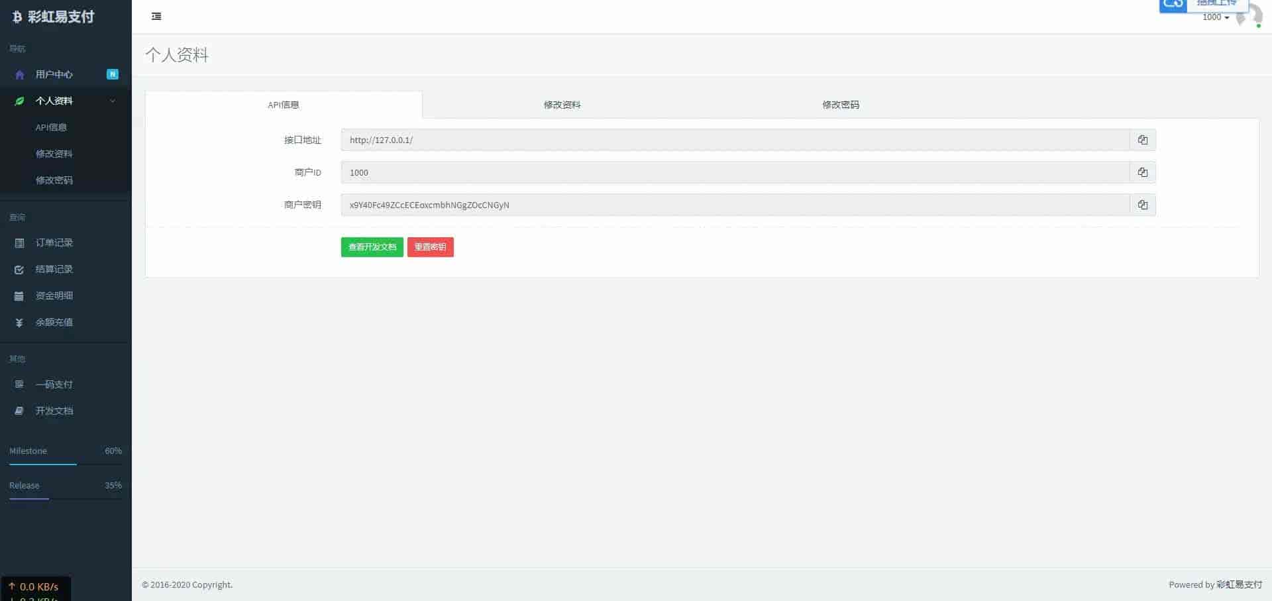The width and height of the screenshot is (1272, 601).
Task: Click the Bitcoin logo icon in header
Action: click(17, 17)
